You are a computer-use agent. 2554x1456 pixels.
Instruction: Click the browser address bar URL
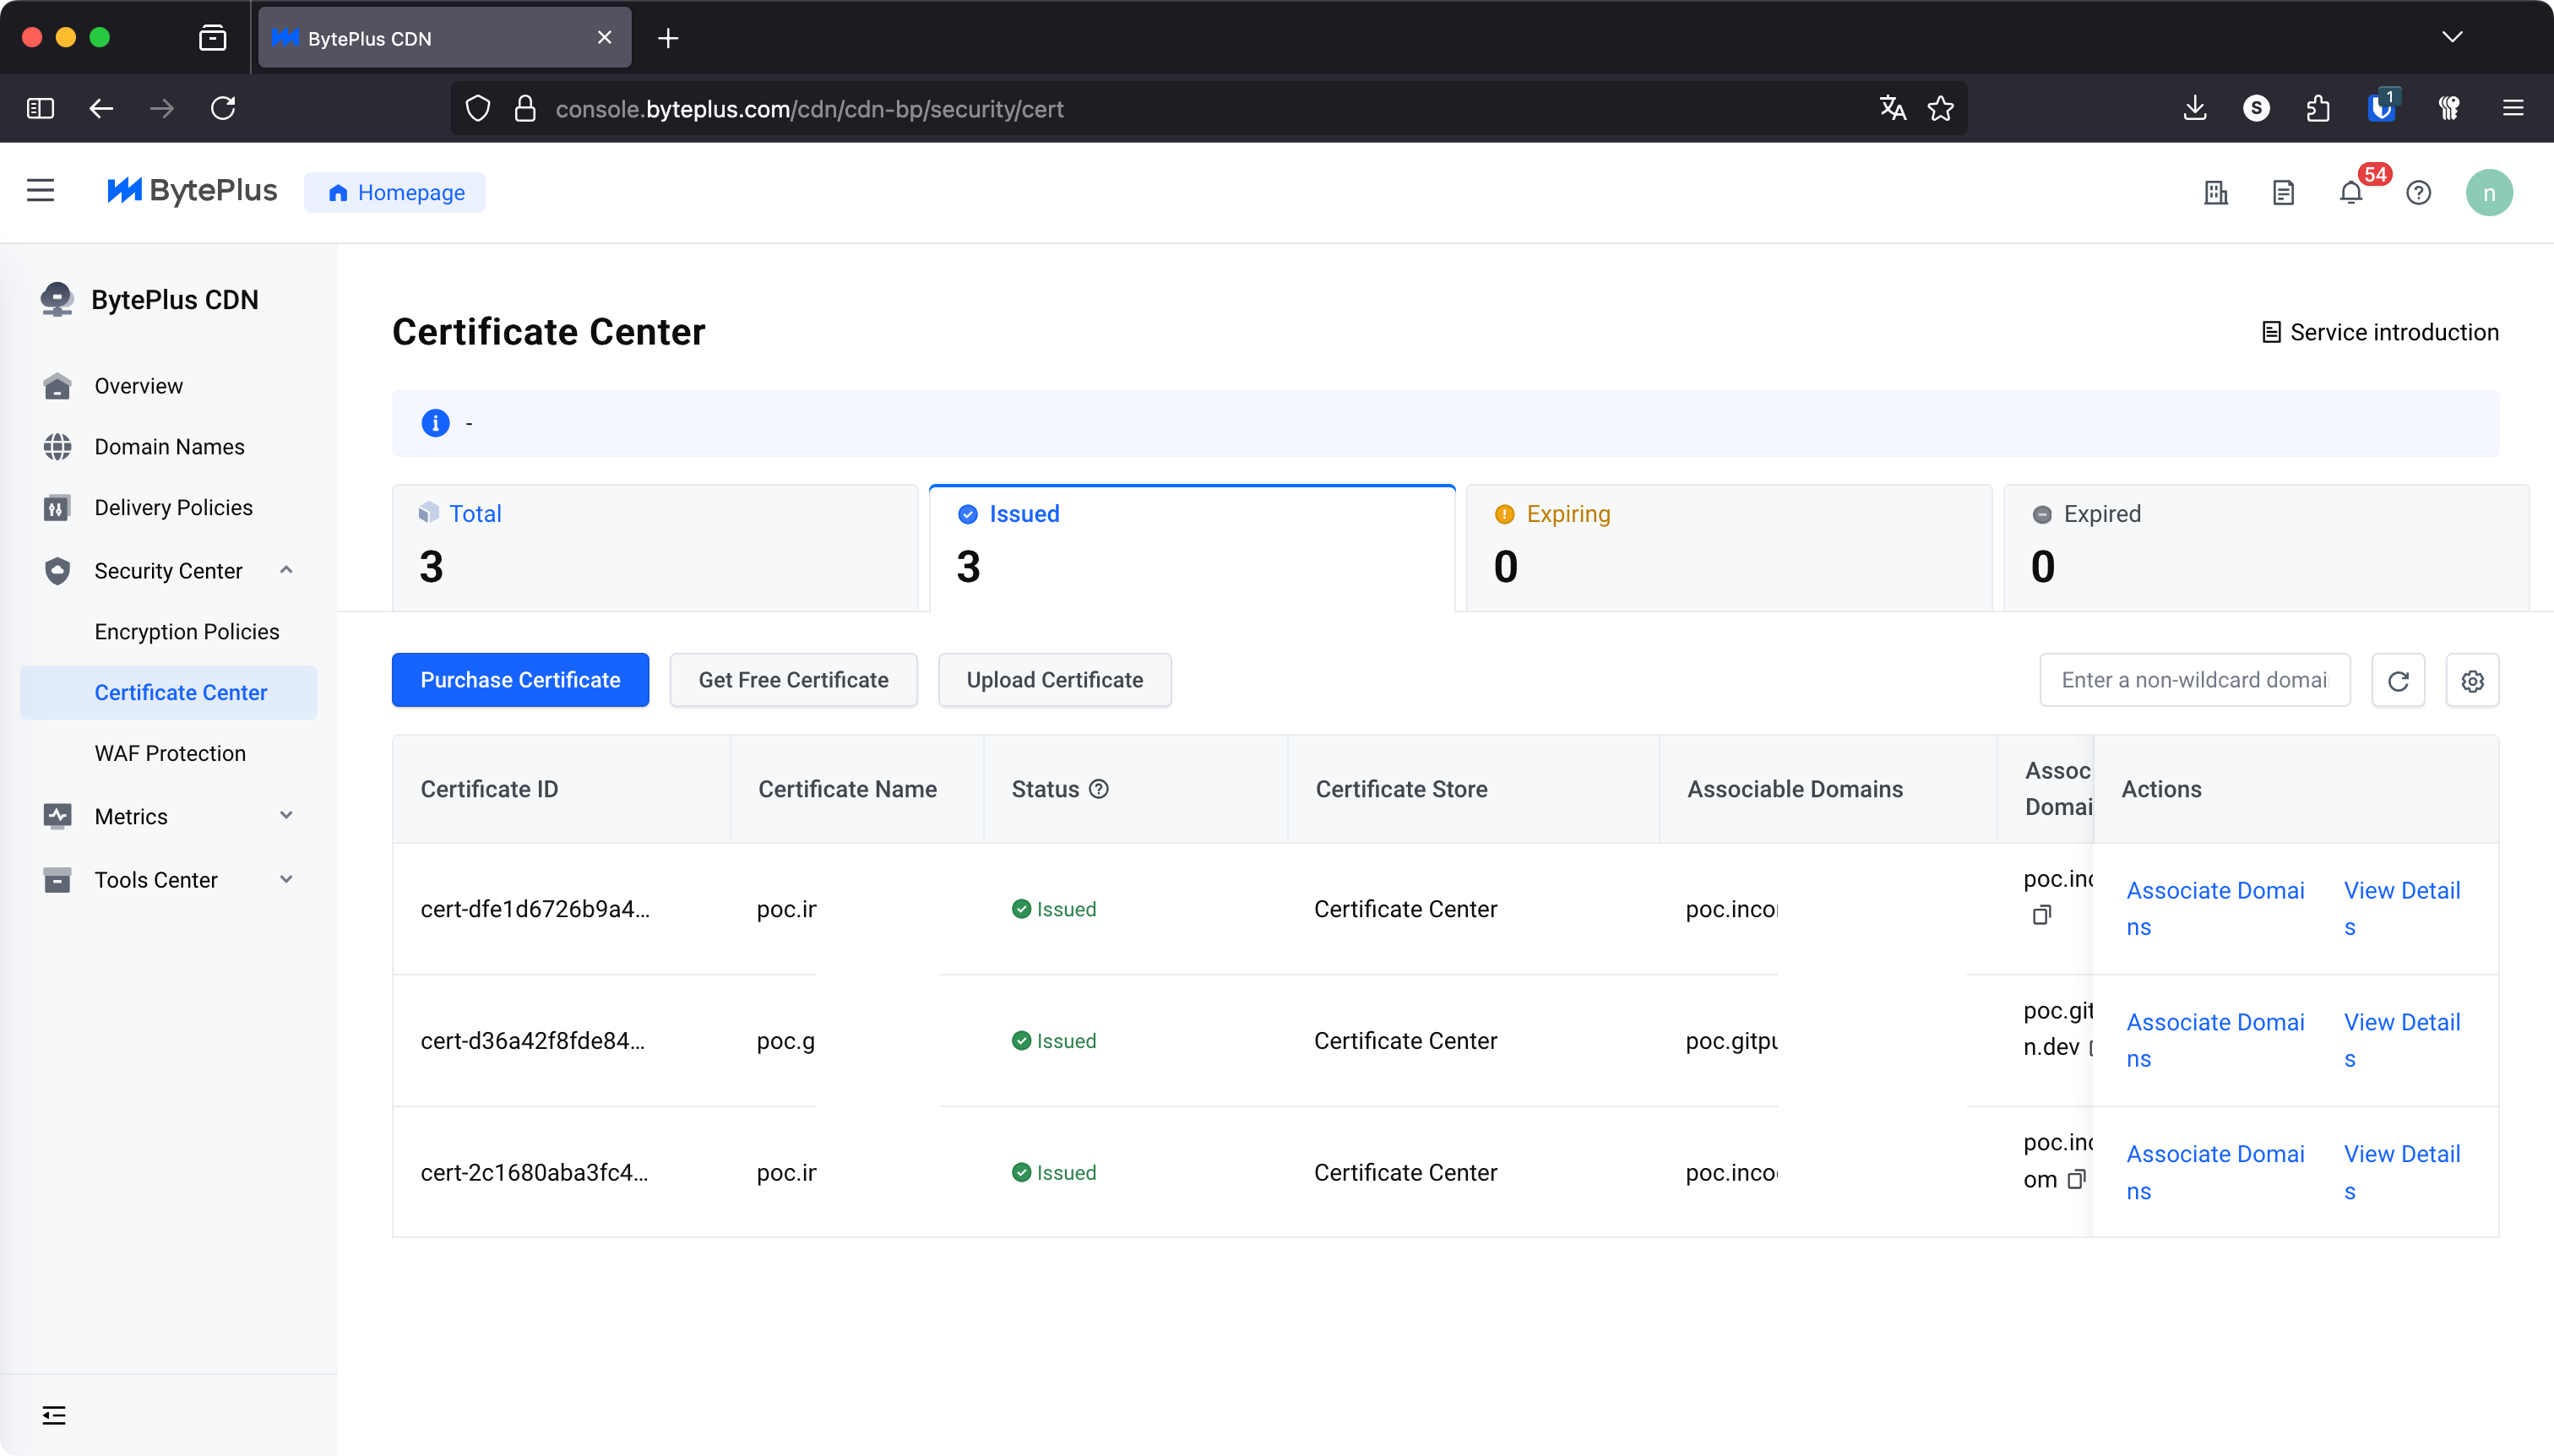[809, 109]
